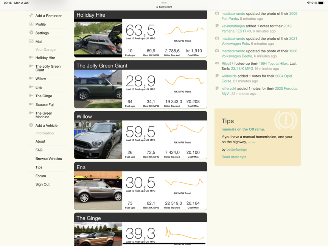Open Add a Reminder in sidebar

tap(48, 16)
